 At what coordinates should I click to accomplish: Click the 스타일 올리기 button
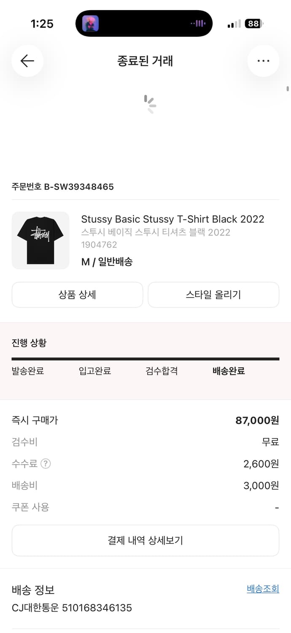[213, 295]
